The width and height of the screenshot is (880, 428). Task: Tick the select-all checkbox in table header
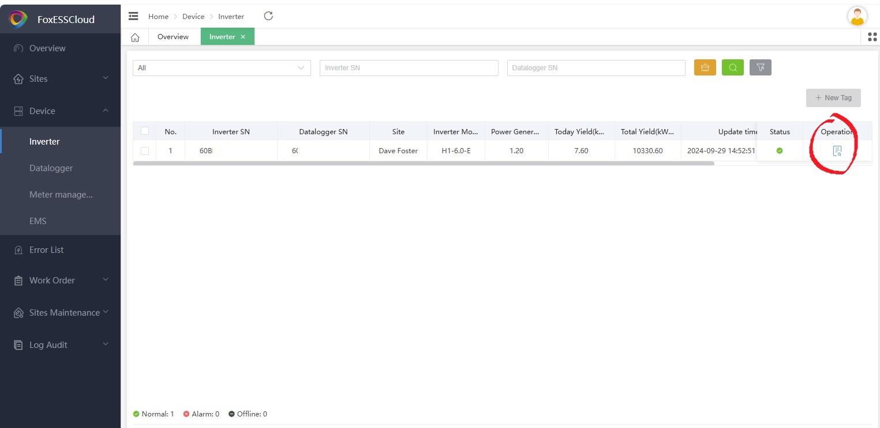(x=145, y=131)
